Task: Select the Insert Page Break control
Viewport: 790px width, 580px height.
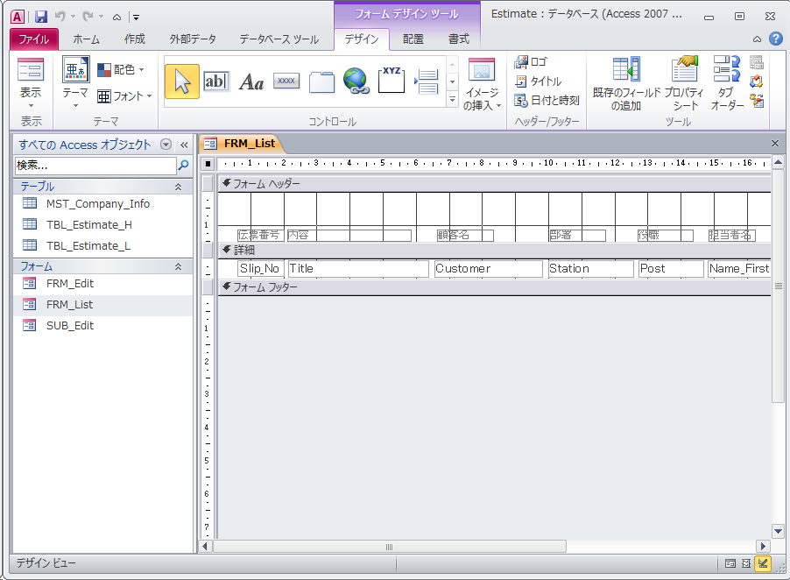Action: tap(427, 81)
